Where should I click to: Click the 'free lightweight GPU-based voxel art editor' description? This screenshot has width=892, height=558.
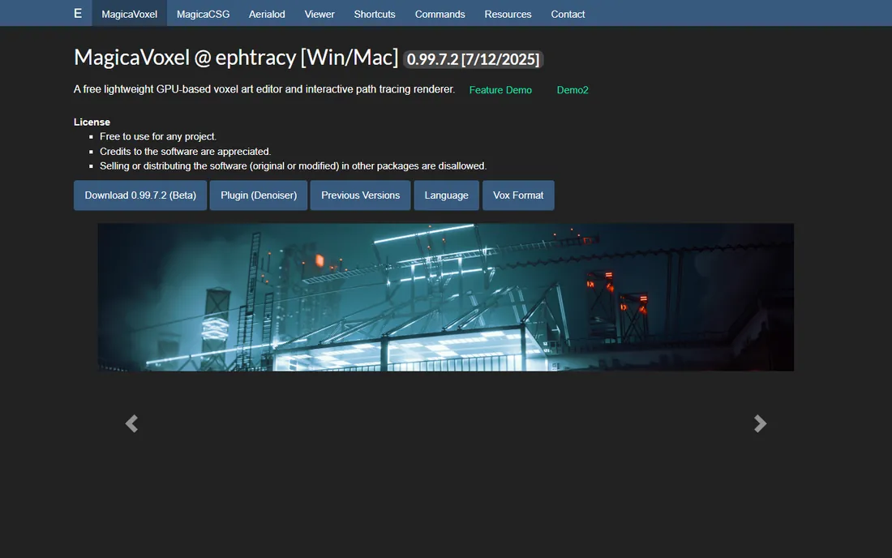264,89
